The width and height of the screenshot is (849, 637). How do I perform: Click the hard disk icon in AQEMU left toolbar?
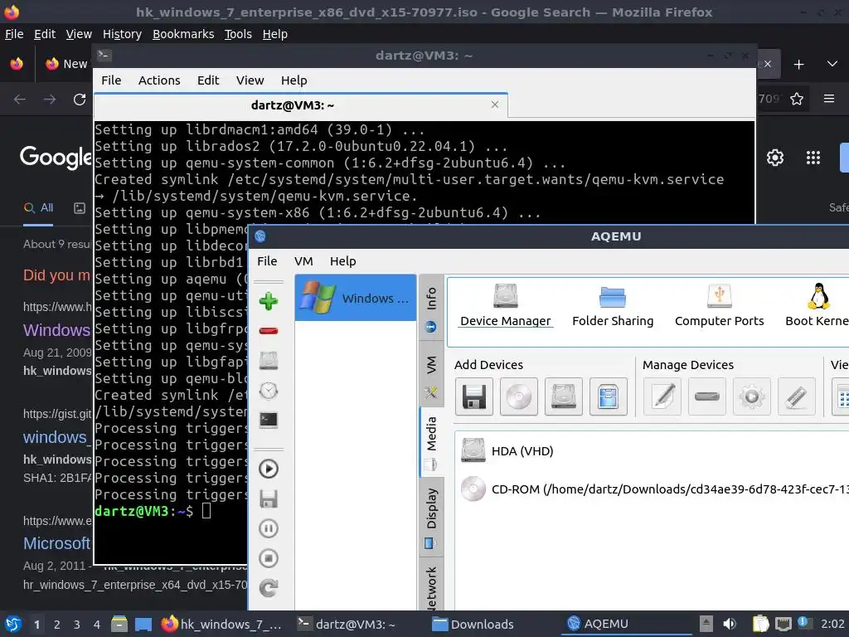tap(269, 361)
